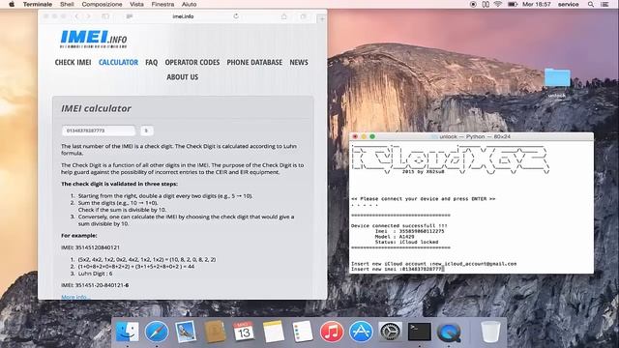The width and height of the screenshot is (619, 348).
Task: Open the FAQ page
Action: click(151, 62)
